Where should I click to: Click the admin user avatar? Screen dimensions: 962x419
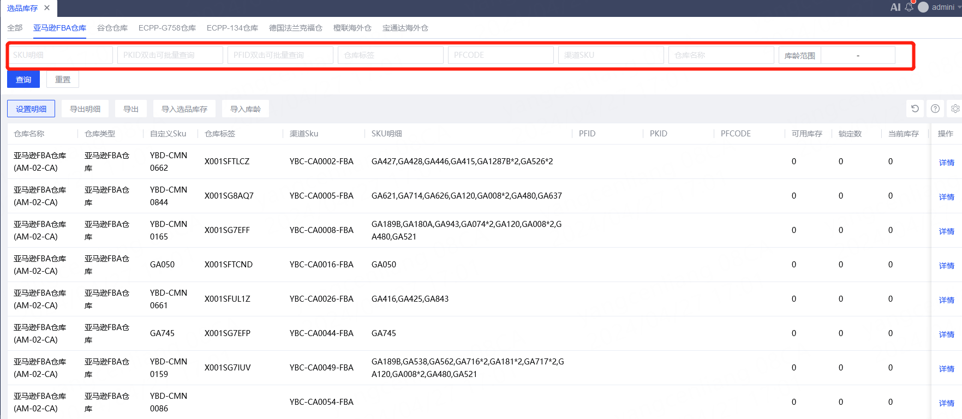pyautogui.click(x=923, y=7)
